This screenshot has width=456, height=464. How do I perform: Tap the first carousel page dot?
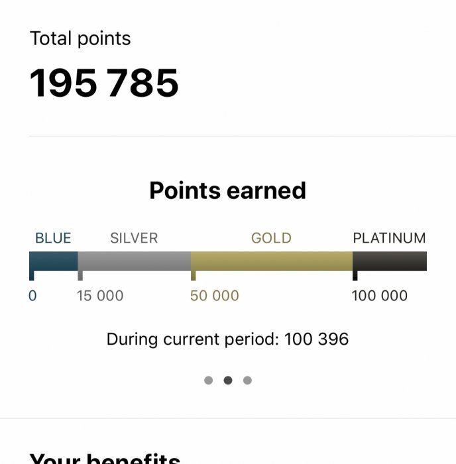pyautogui.click(x=209, y=380)
